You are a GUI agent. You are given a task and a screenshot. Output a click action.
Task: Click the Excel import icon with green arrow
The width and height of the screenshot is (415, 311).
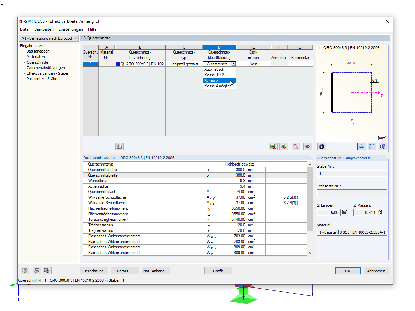click(284, 147)
